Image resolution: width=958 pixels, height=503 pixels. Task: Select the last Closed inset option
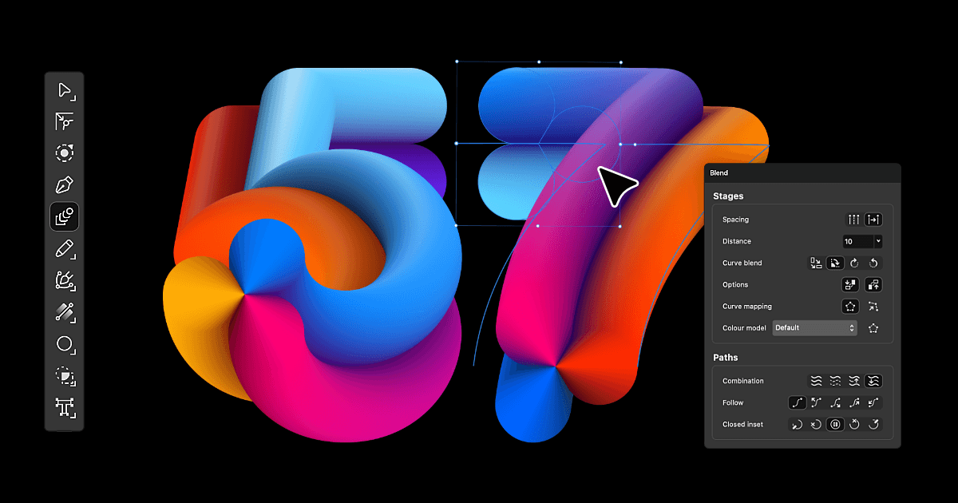coord(873,425)
